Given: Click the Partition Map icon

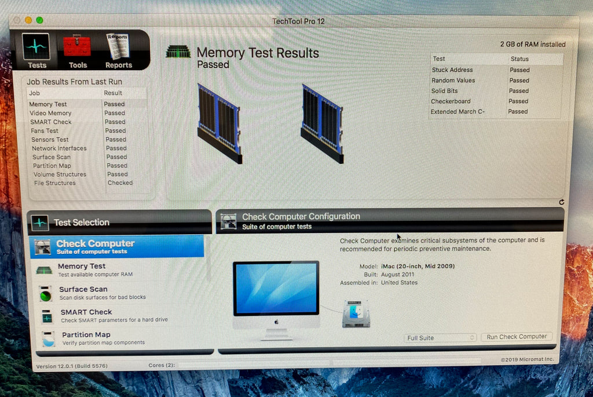Looking at the screenshot, I should (x=49, y=338).
